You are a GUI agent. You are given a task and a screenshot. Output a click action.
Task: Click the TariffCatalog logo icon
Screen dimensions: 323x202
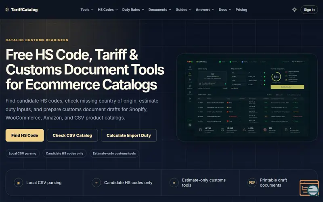tap(7, 9)
